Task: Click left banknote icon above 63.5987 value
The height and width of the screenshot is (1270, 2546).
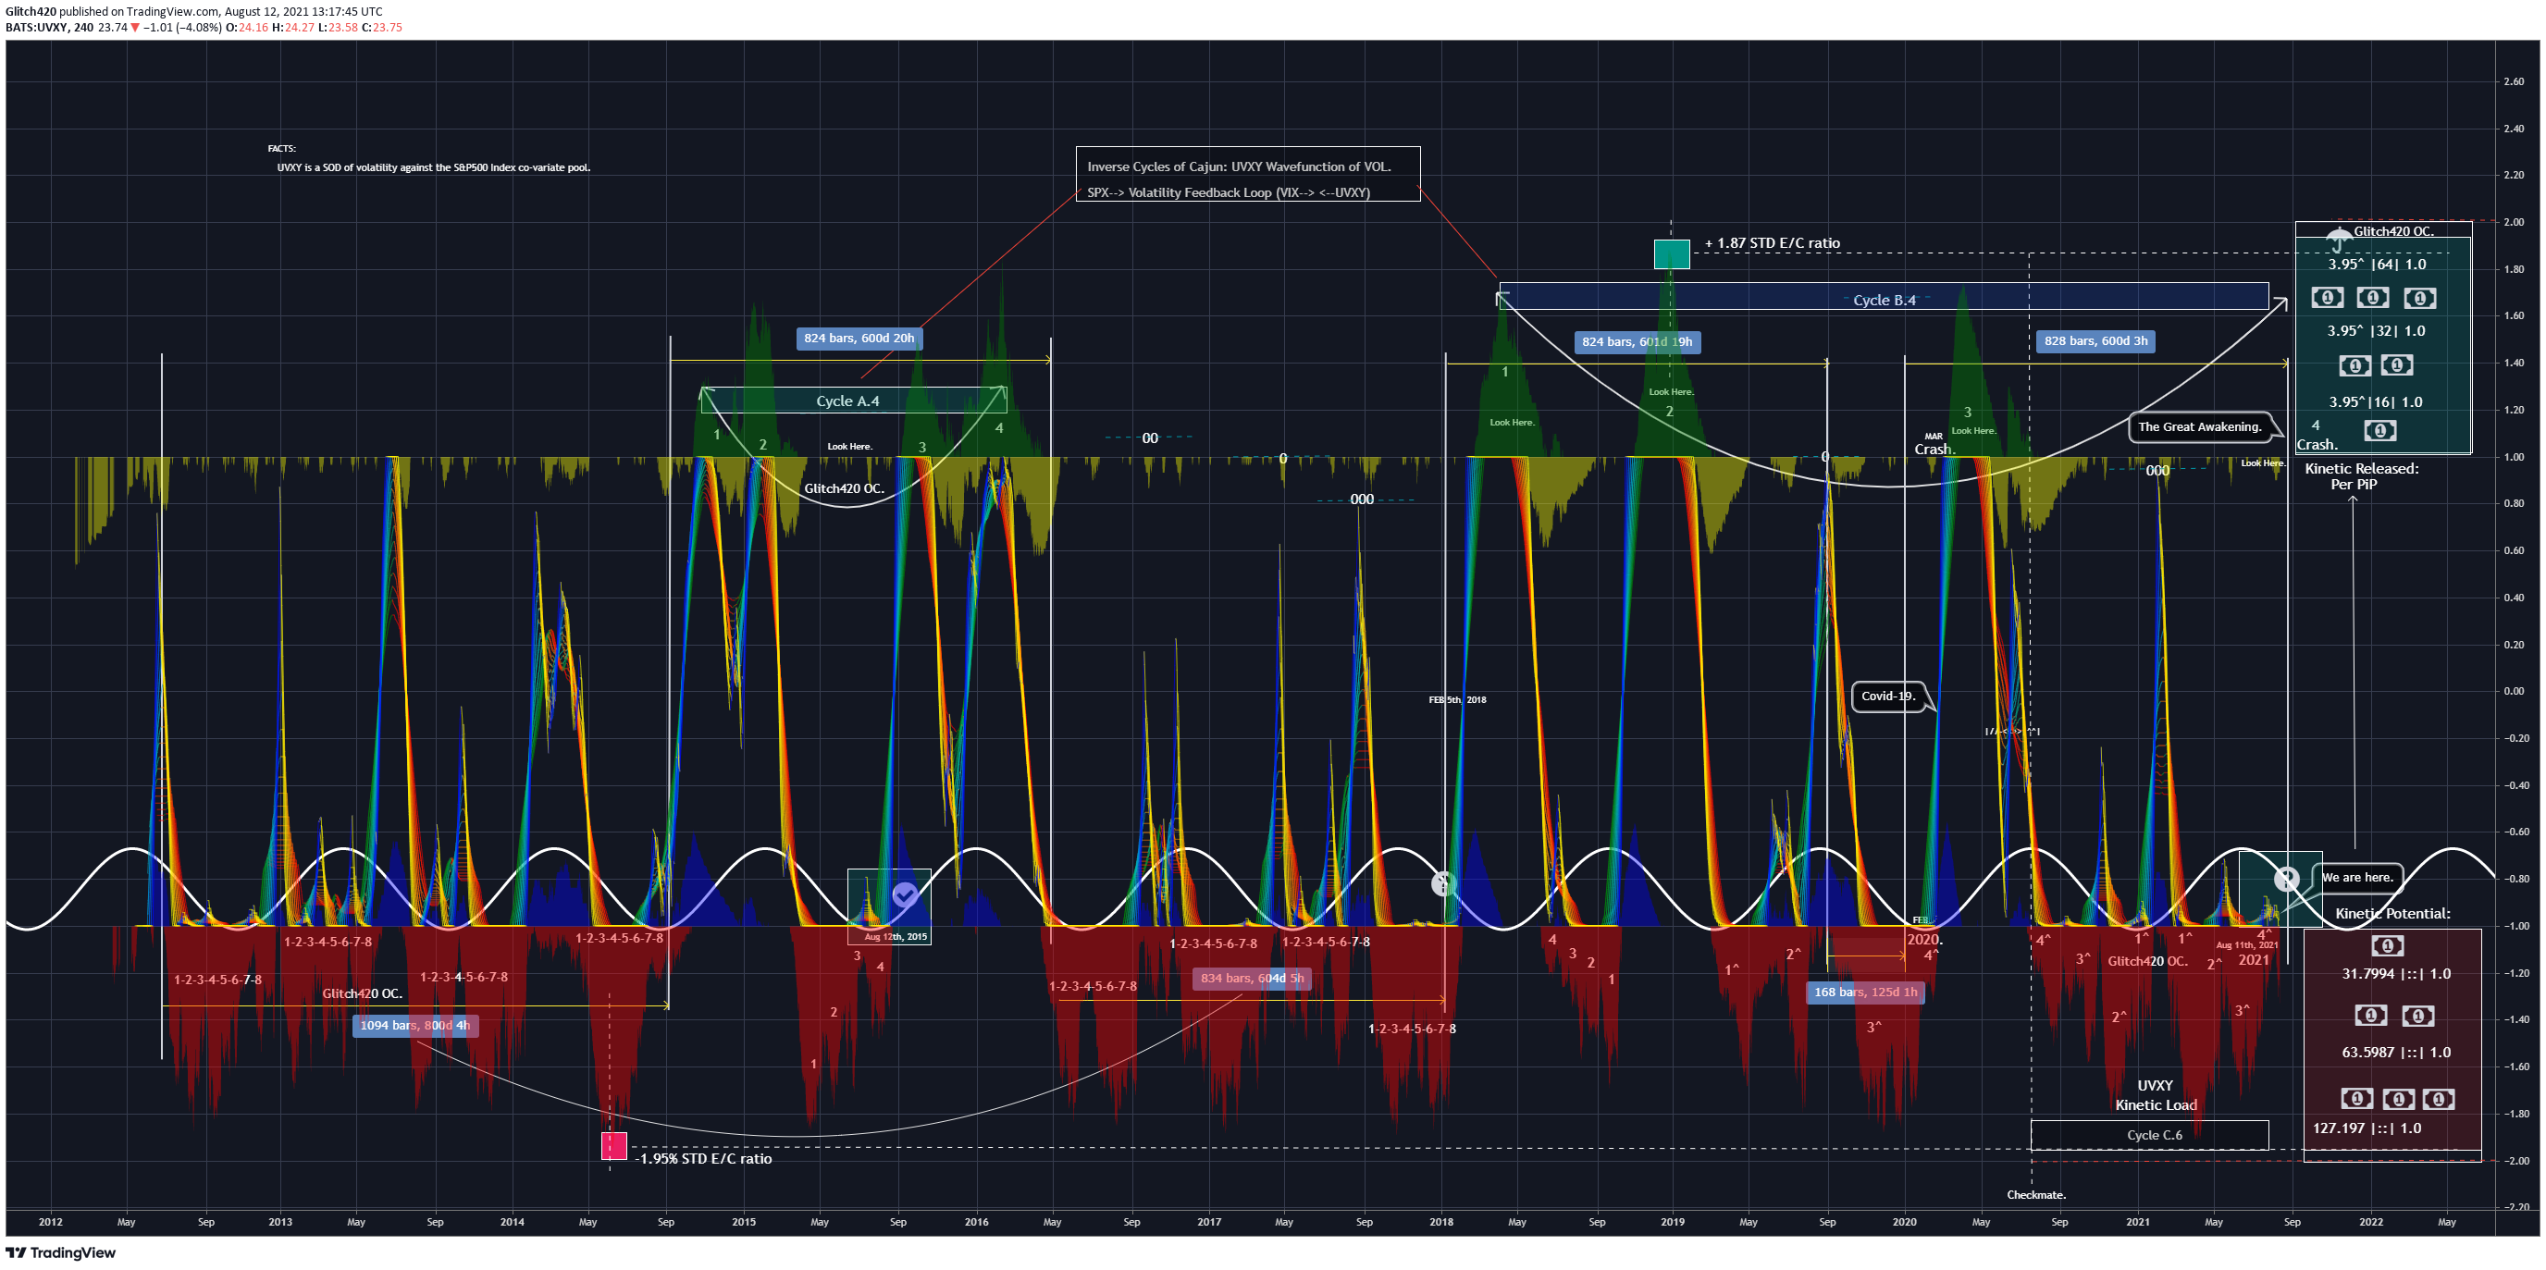Action: [2370, 1015]
